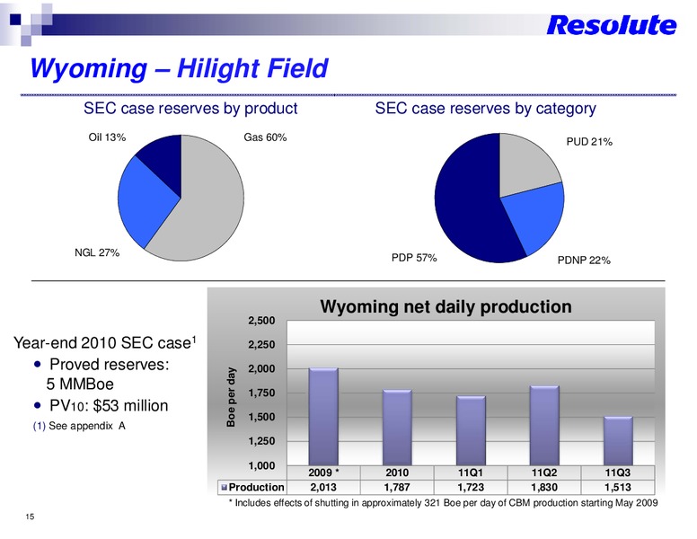Click the '2,013' production value cell
This screenshot has width=697, height=539.
pyautogui.click(x=323, y=488)
